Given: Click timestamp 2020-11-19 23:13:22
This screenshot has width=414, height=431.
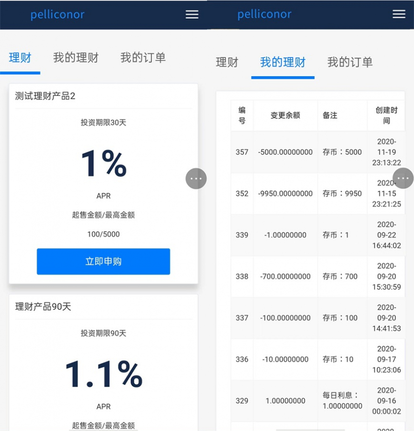Looking at the screenshot, I should (x=386, y=152).
